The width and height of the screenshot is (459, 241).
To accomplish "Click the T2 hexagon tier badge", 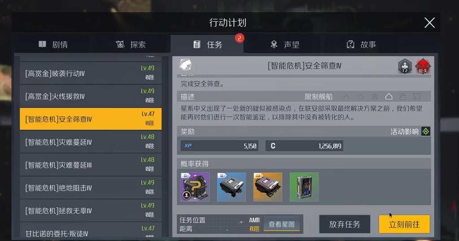I will coord(405,66).
